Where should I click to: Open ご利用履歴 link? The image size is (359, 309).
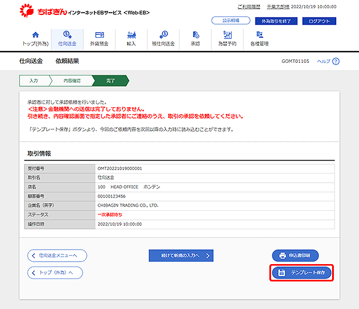click(x=249, y=7)
